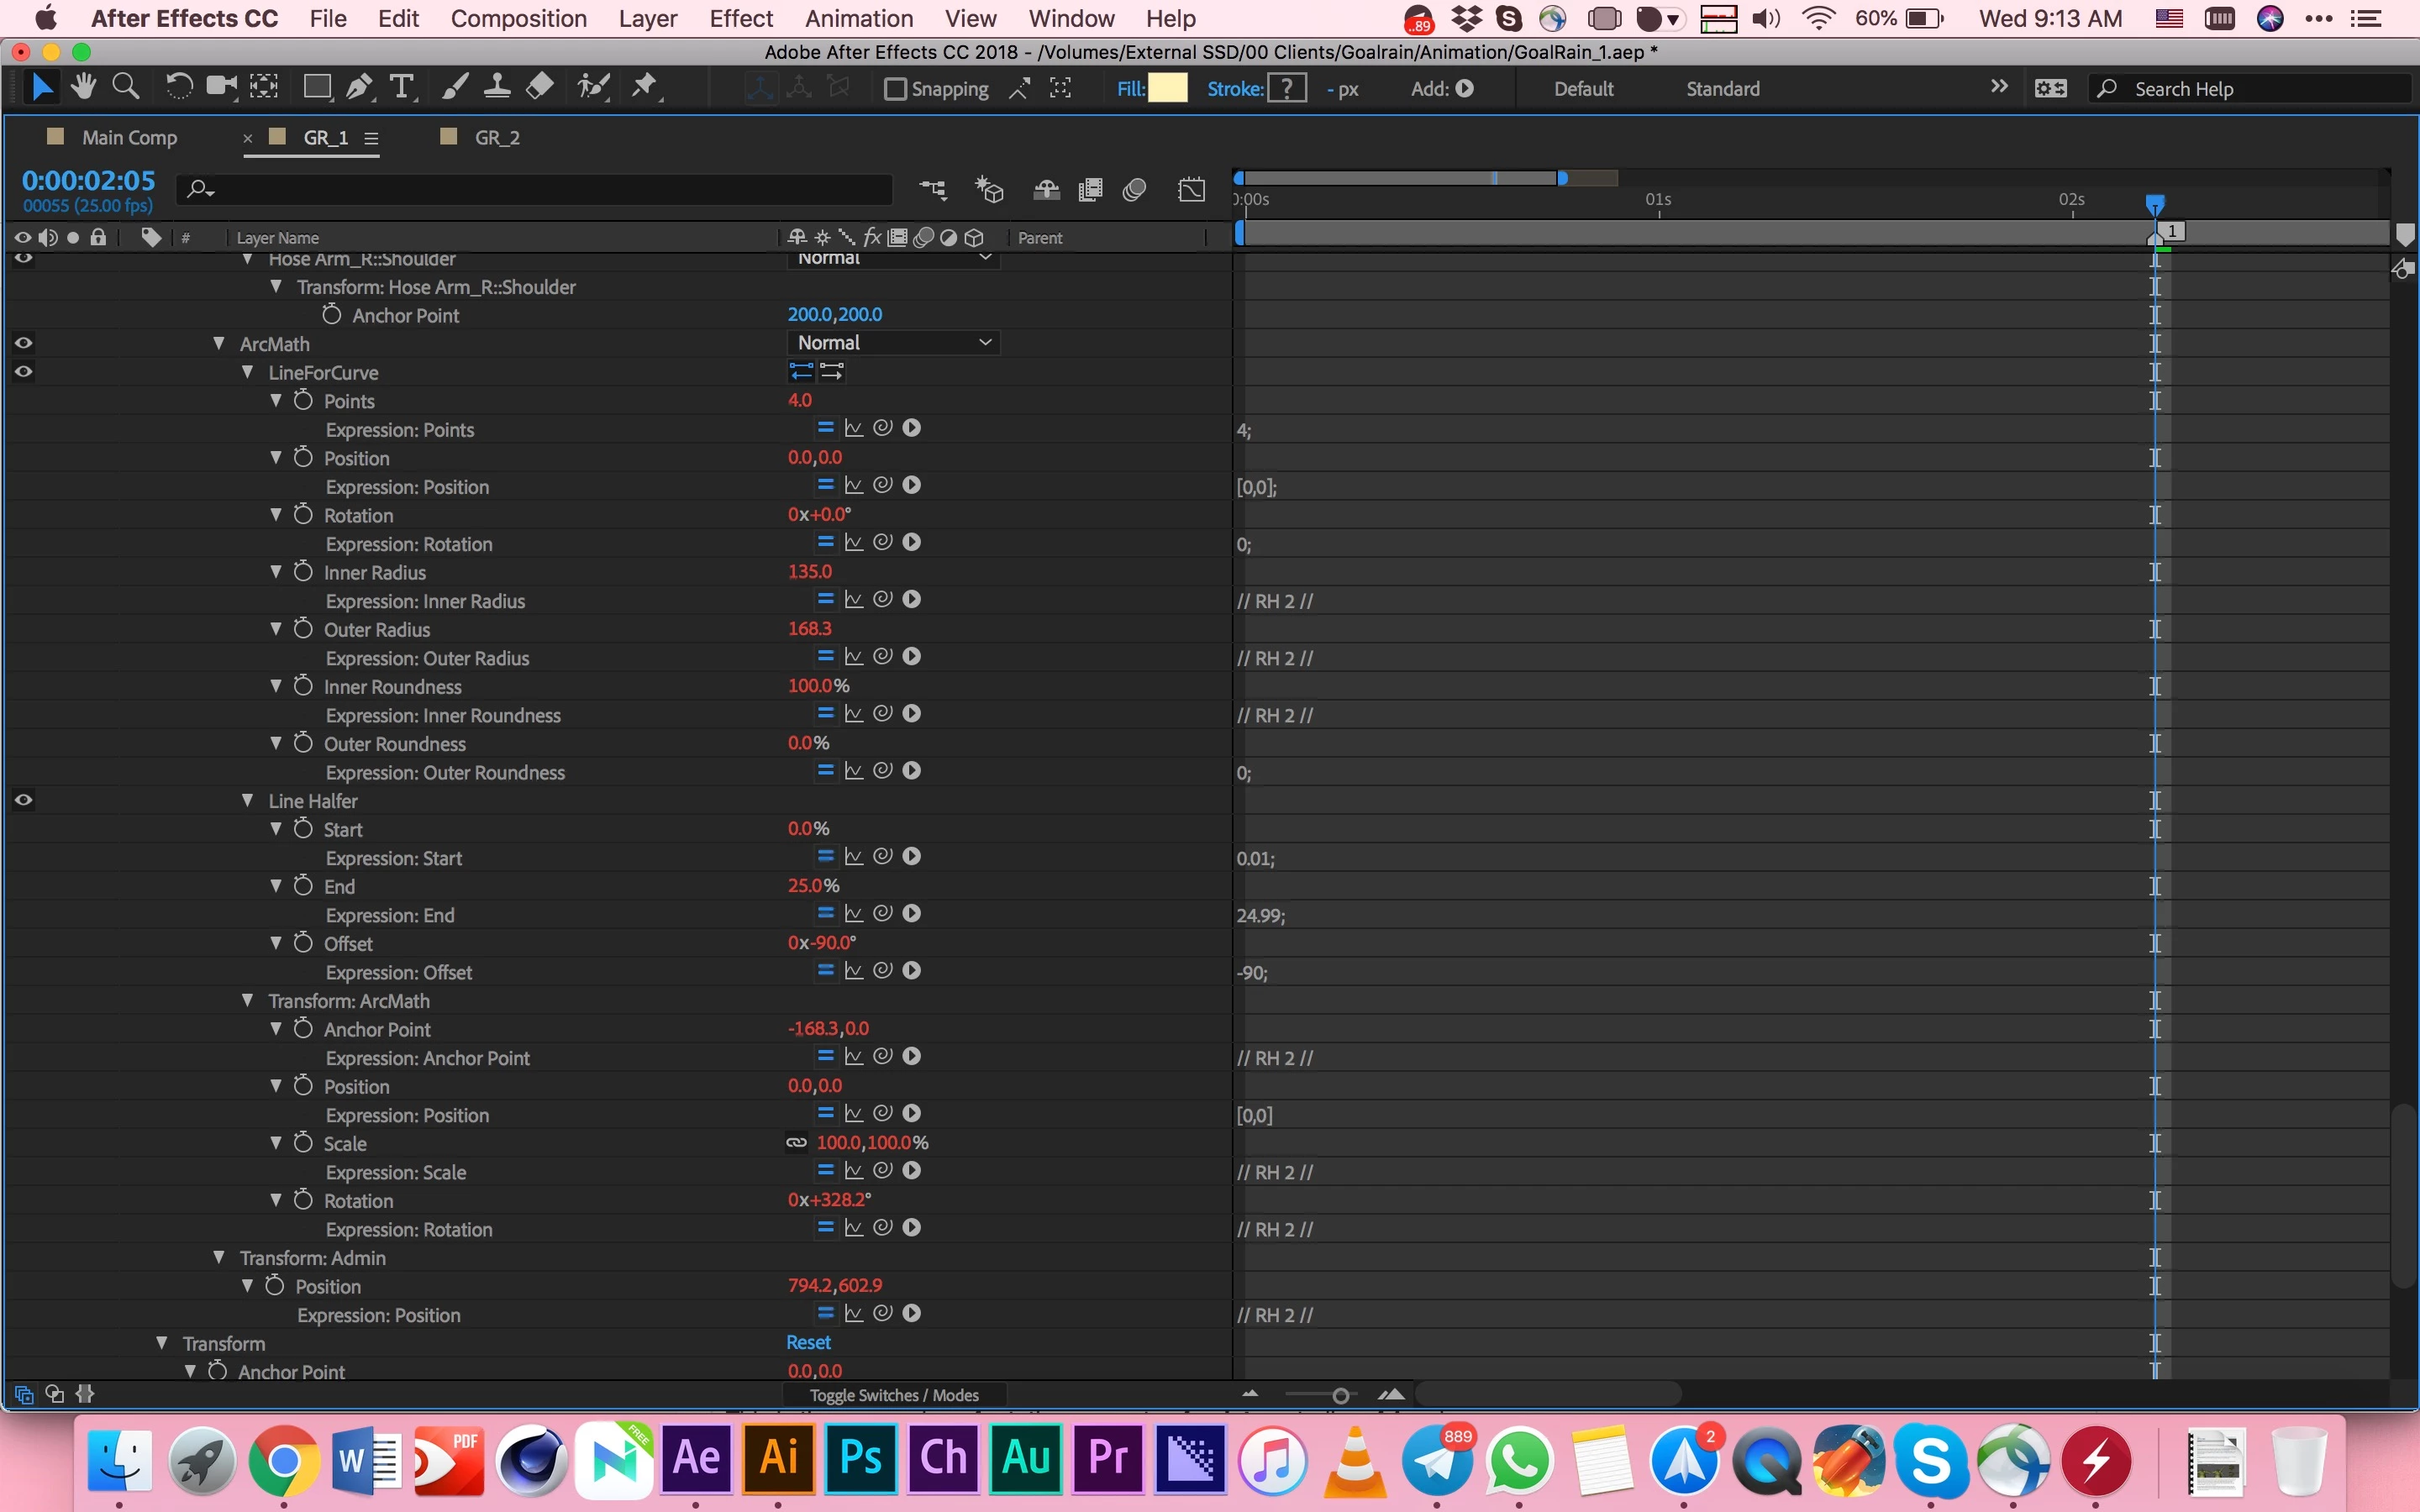2420x1512 pixels.
Task: Open the Composition Mini-Flowchart icon
Action: (933, 189)
